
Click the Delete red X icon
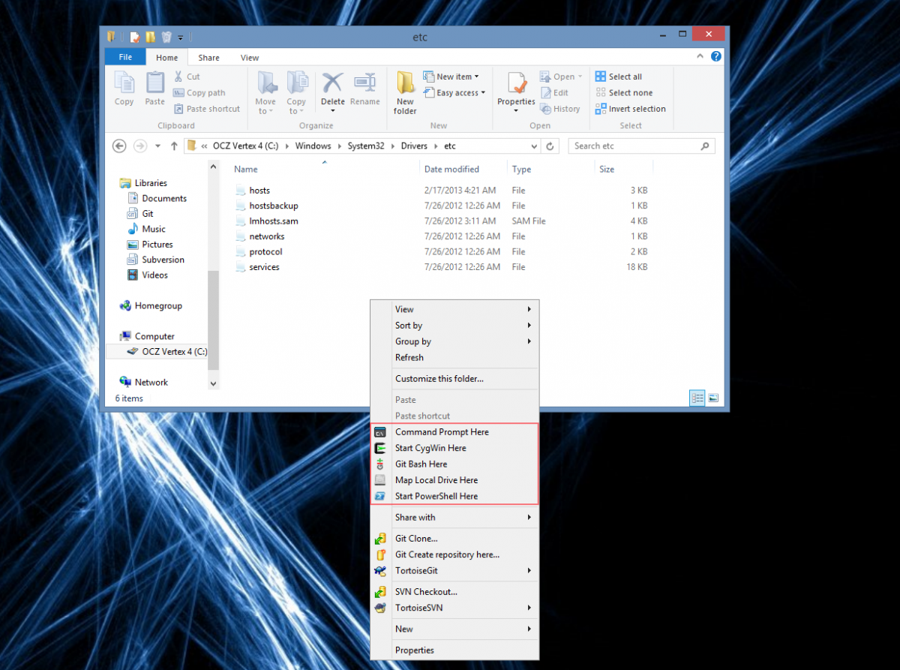(332, 83)
